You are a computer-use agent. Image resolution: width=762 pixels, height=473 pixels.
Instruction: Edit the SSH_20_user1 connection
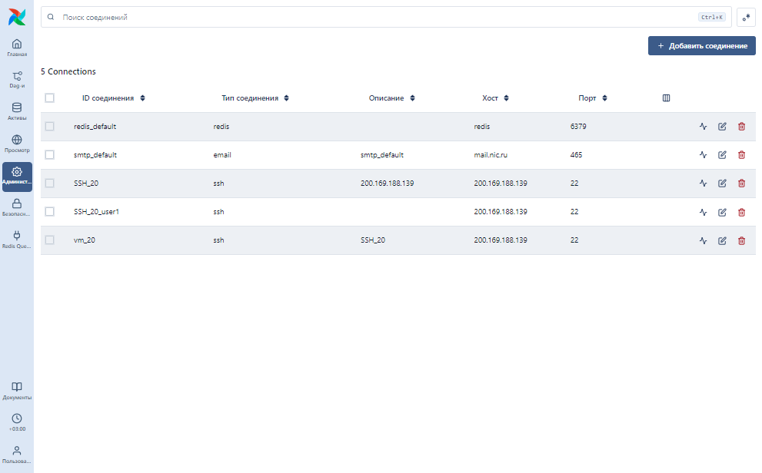[x=722, y=212]
